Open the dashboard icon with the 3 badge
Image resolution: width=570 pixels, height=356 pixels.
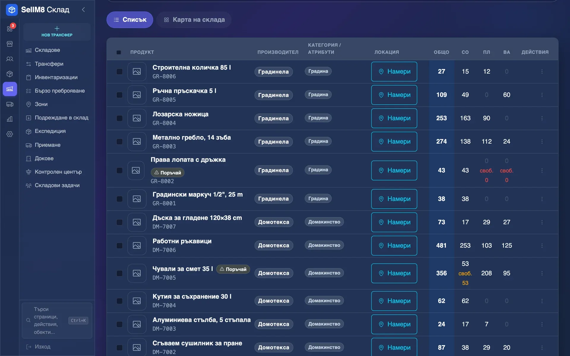[x=10, y=29]
